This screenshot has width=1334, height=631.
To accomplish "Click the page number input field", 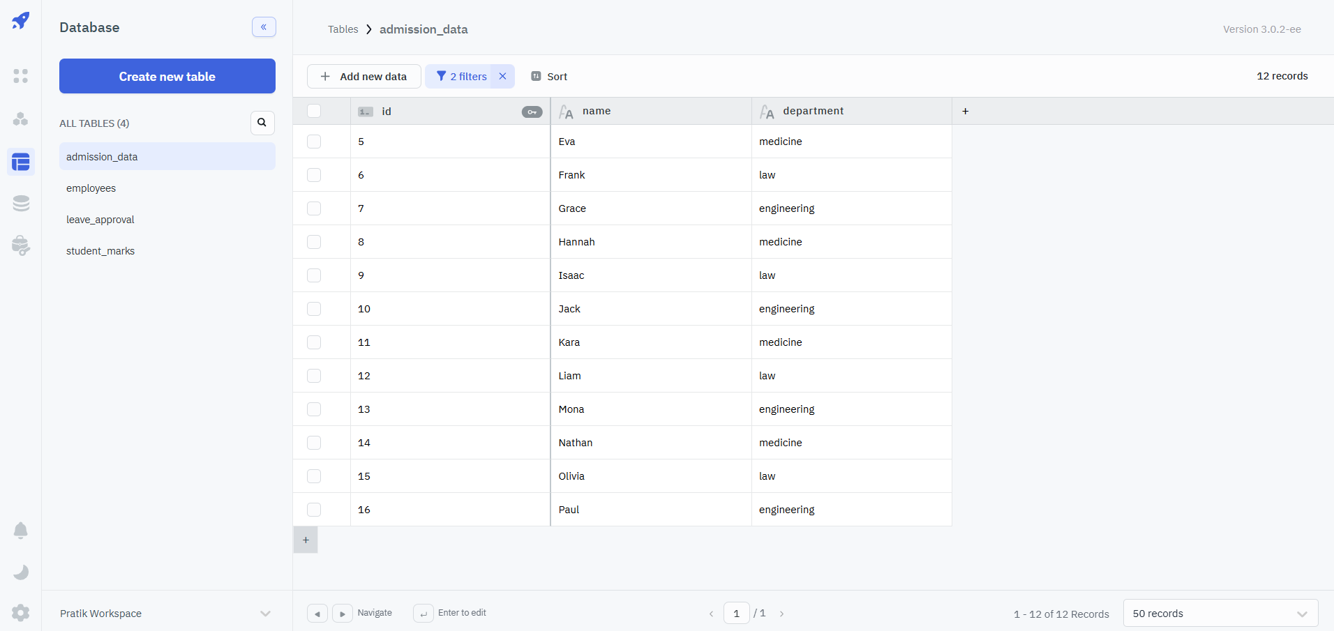I will [736, 614].
